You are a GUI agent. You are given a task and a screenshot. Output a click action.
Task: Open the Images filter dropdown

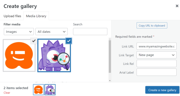[x=19, y=31]
